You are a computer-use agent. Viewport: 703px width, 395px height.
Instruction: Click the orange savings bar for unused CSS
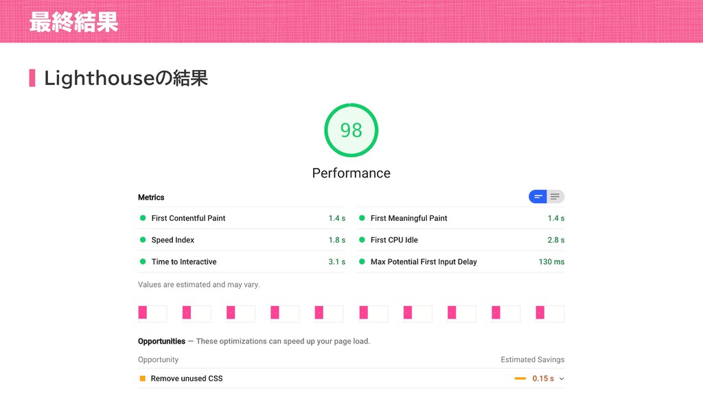(520, 379)
